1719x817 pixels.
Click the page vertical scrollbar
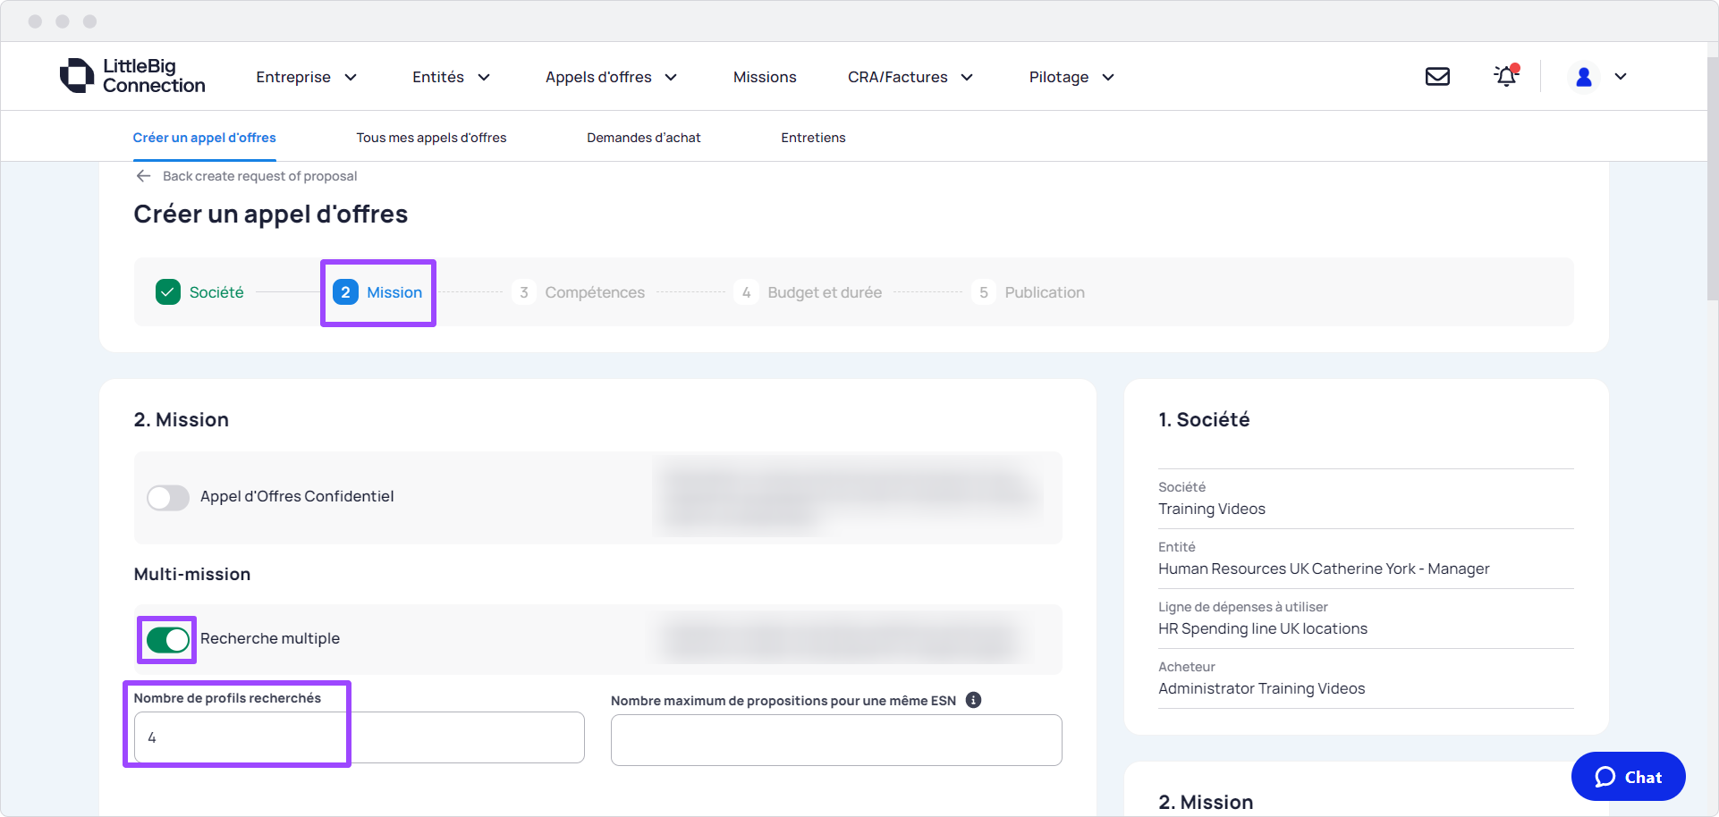coord(1712,179)
